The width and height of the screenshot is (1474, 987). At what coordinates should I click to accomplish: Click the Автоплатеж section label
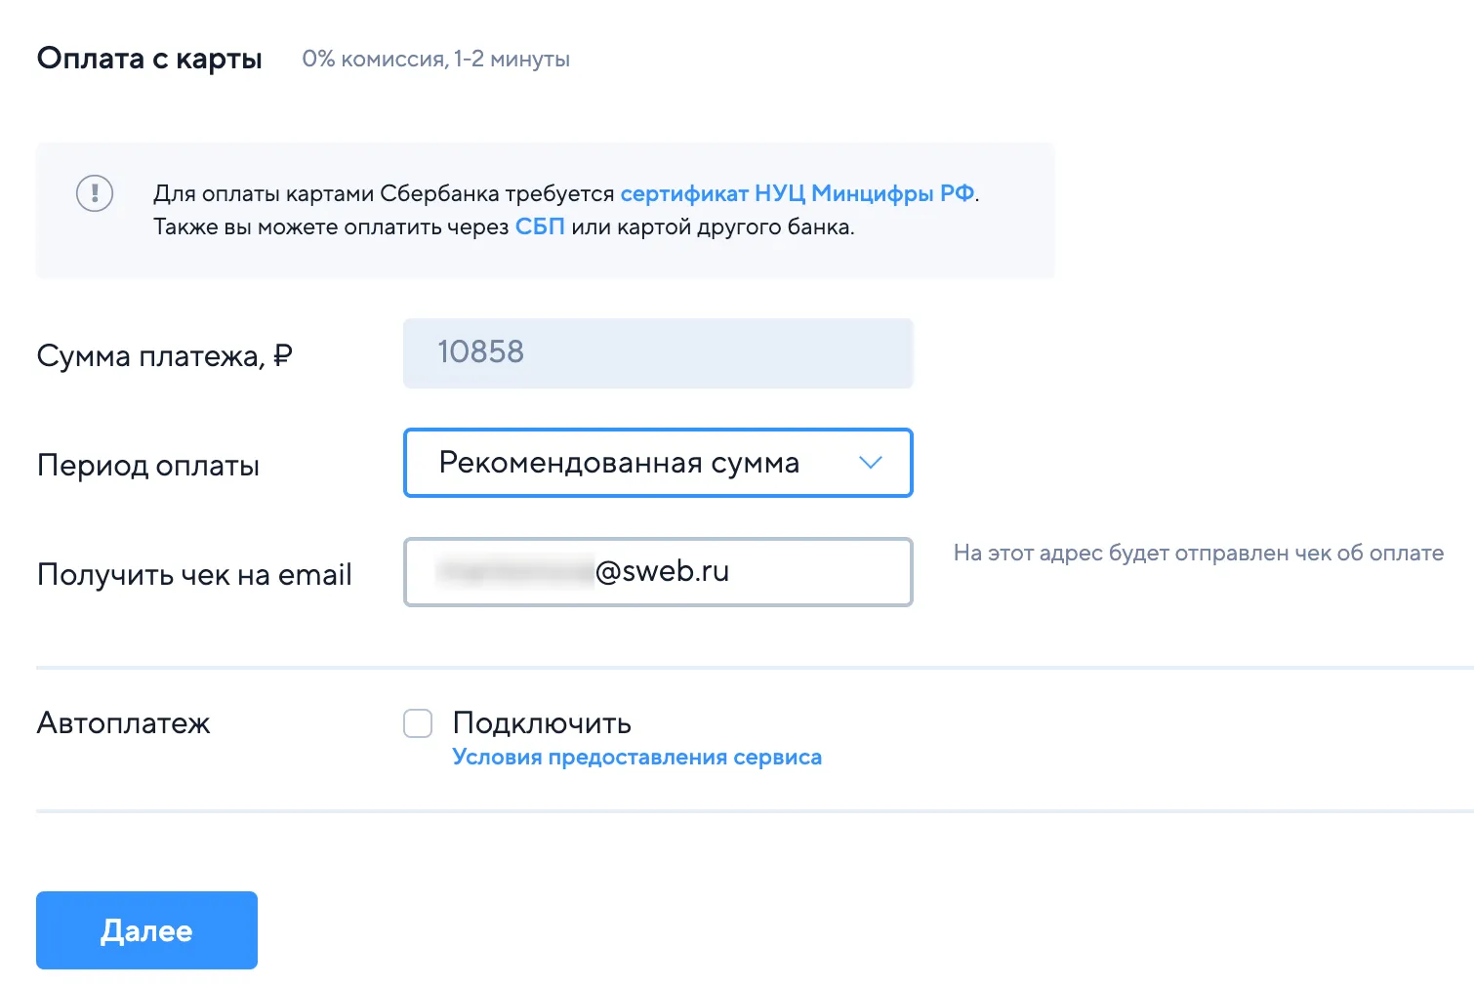point(123,723)
